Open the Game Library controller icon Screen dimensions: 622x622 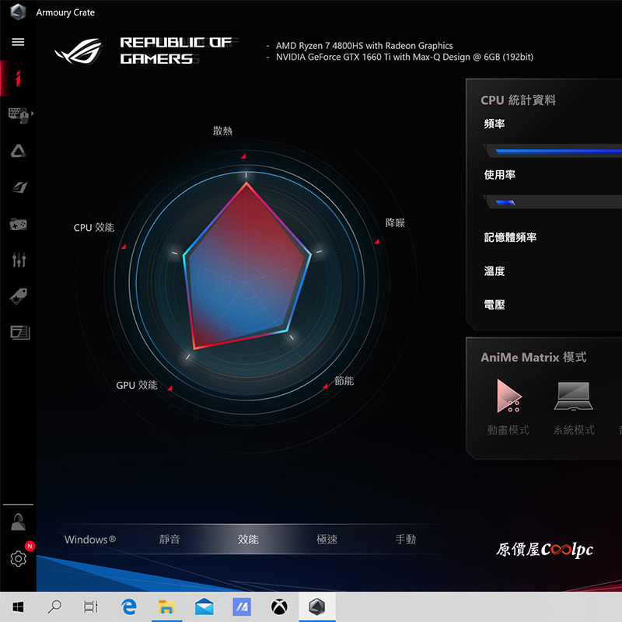18,224
